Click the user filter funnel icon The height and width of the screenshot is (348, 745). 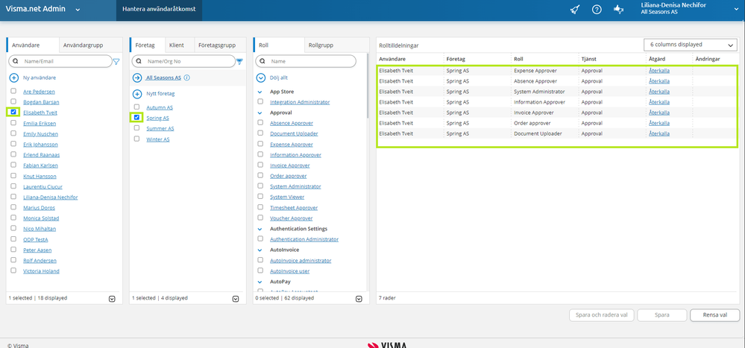point(116,61)
